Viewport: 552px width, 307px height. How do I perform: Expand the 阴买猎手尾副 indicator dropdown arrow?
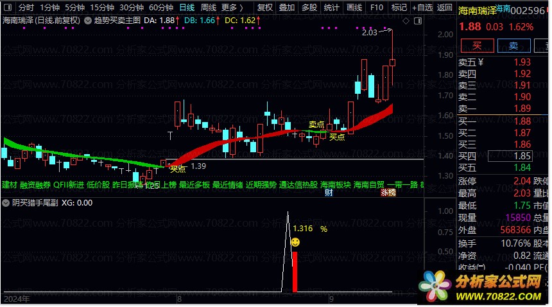[6, 203]
